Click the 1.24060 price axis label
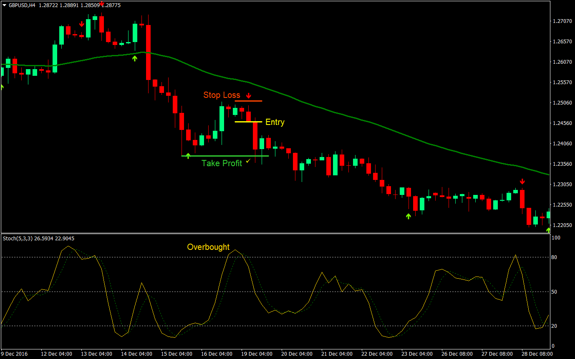 pyautogui.click(x=562, y=143)
